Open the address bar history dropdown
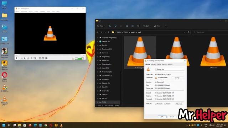Viewport: 228px width, 128px height. pyautogui.click(x=185, y=32)
